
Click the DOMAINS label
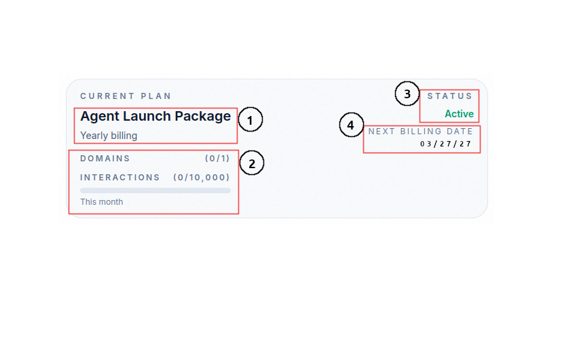(105, 159)
